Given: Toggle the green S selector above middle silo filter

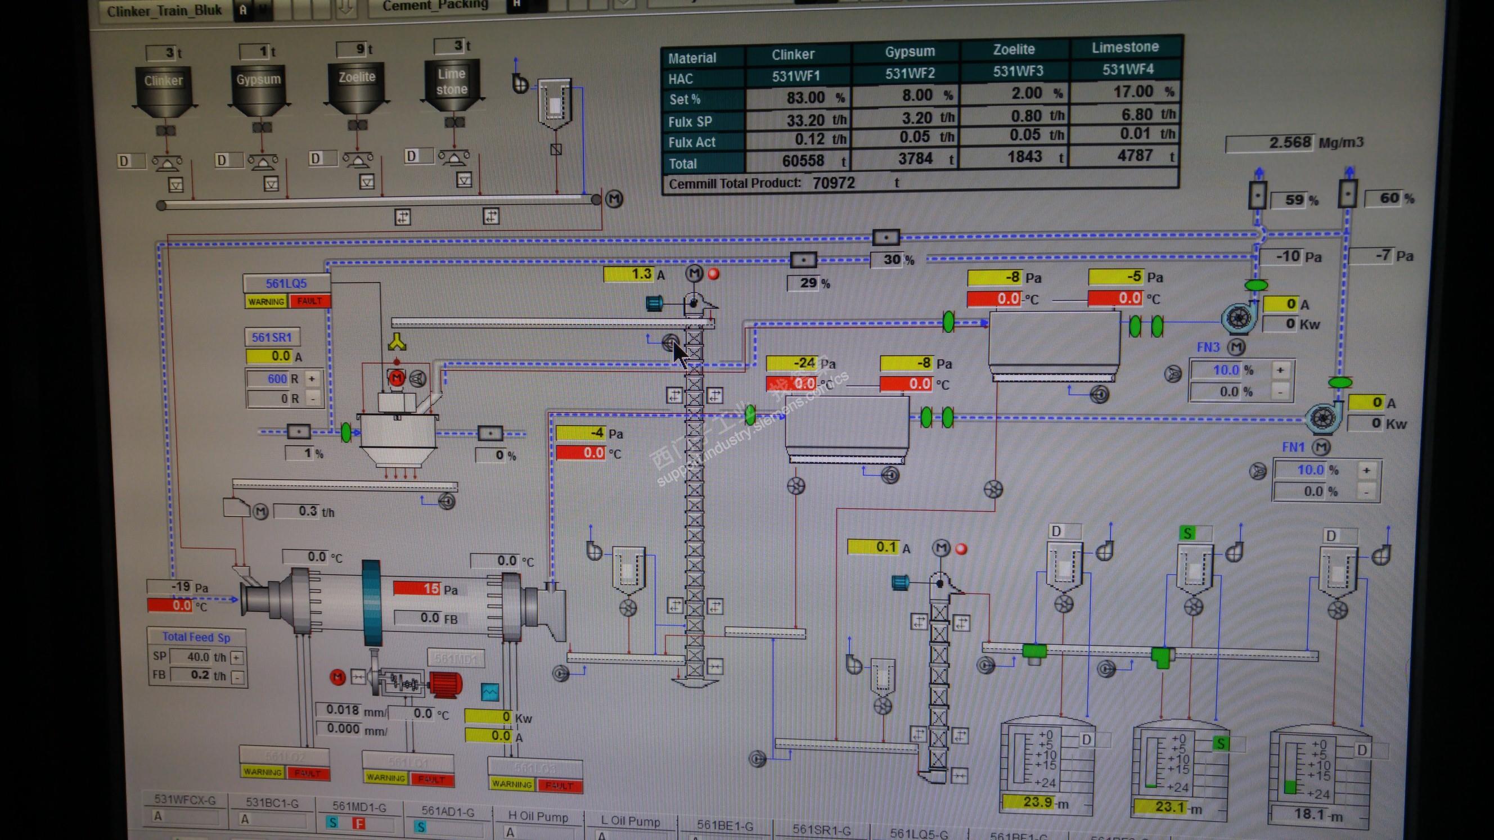Looking at the screenshot, I should [1187, 533].
